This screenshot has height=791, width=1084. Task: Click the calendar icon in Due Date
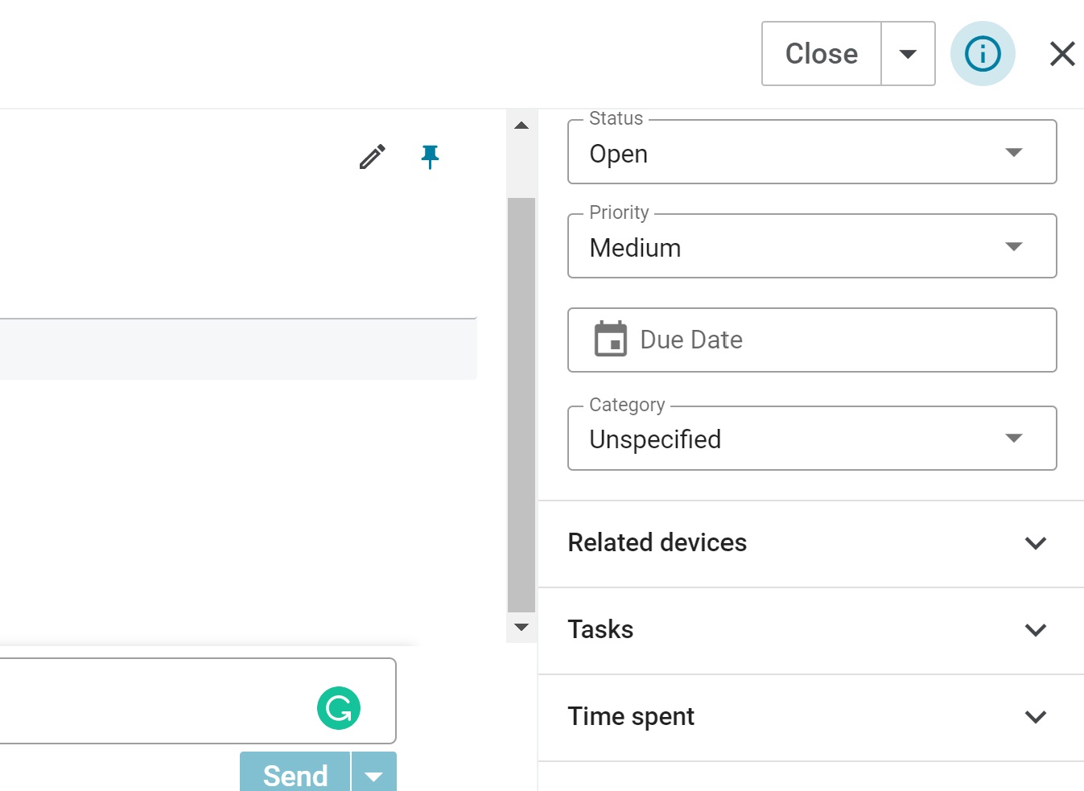point(611,340)
